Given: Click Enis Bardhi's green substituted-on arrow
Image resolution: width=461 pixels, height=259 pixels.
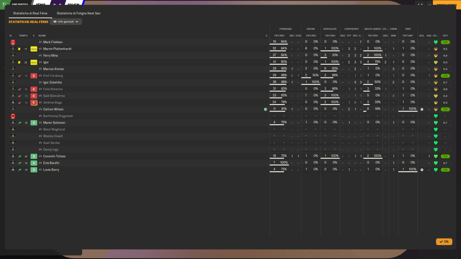Looking at the screenshot, I should tap(34, 163).
